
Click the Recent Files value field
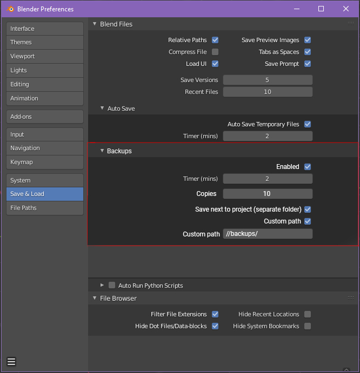pyautogui.click(x=268, y=92)
